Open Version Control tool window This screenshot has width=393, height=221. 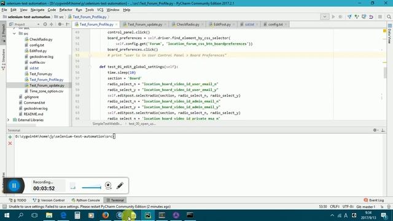[49, 200]
